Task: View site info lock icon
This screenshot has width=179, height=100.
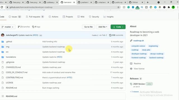Action: (x=7, y=7)
